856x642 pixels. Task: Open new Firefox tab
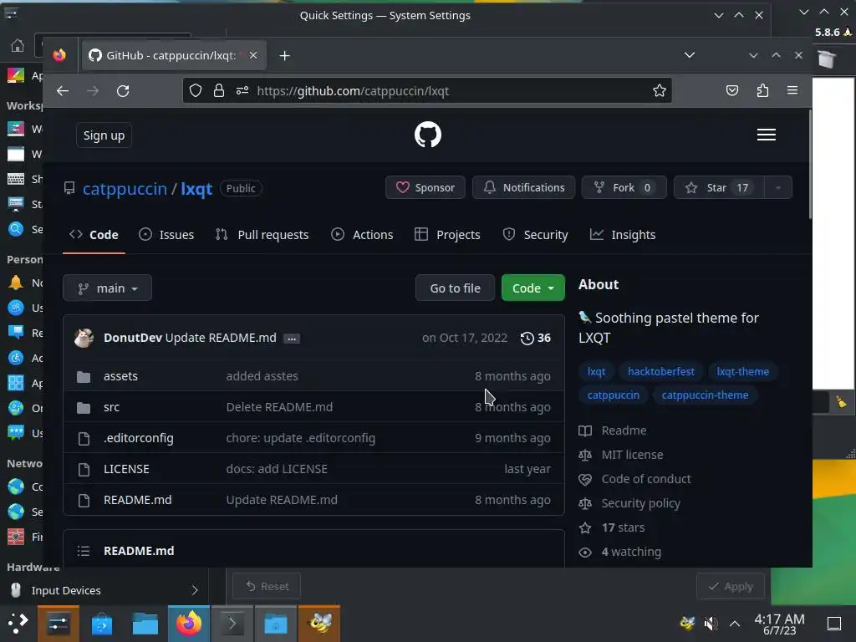284,55
